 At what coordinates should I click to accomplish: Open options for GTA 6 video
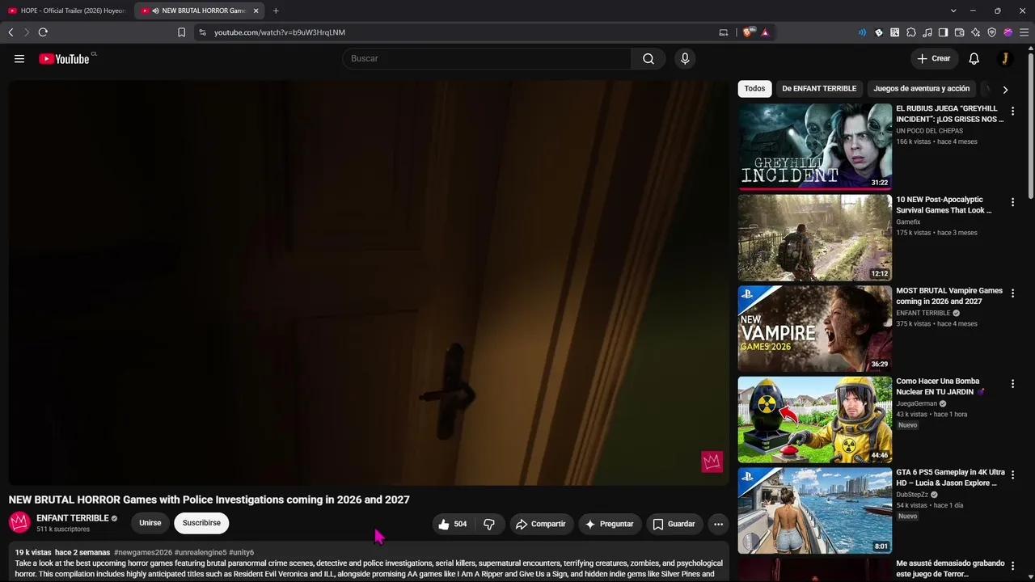coord(1012,475)
